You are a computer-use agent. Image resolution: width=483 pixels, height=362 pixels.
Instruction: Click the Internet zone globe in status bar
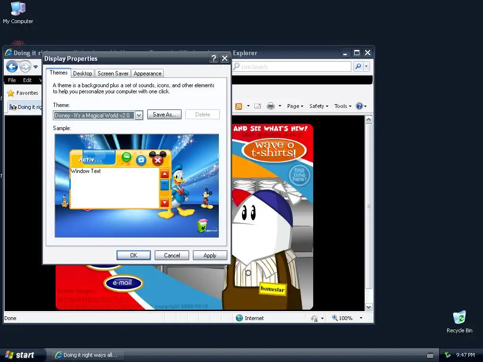click(239, 318)
